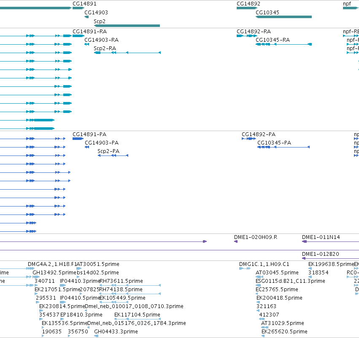Click the CG14891-PA coding feature label
The image size is (359, 338).
click(x=89, y=134)
